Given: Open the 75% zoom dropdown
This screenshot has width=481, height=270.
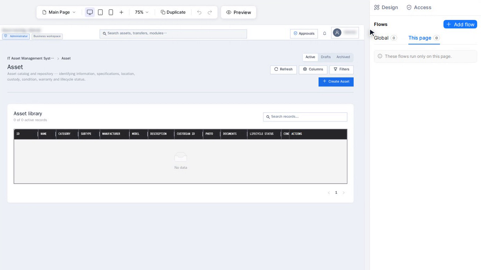Looking at the screenshot, I should point(142,12).
